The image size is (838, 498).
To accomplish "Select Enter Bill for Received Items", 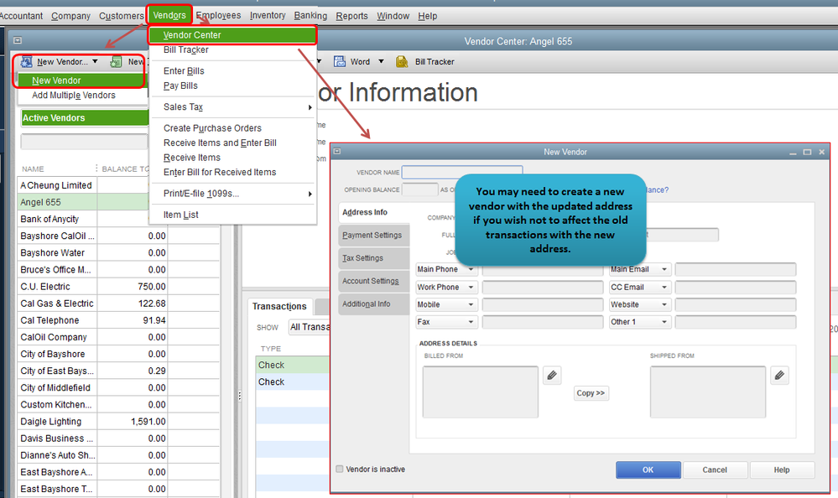I will 220,172.
